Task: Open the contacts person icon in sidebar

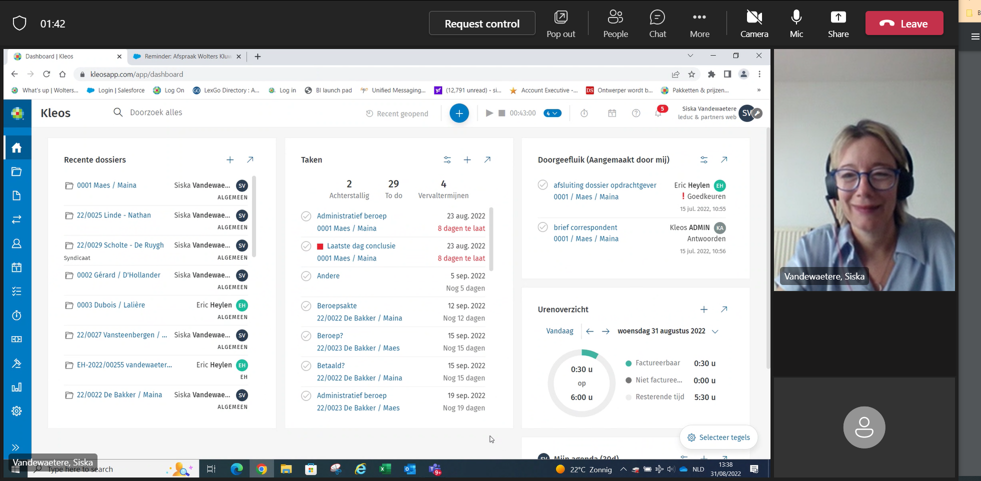Action: (16, 243)
